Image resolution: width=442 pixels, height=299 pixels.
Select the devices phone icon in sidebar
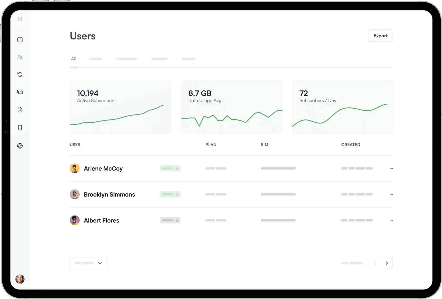coord(20,128)
